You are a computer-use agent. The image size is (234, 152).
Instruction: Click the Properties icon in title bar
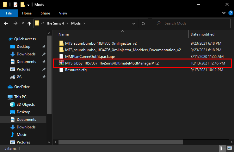click(x=15, y=5)
